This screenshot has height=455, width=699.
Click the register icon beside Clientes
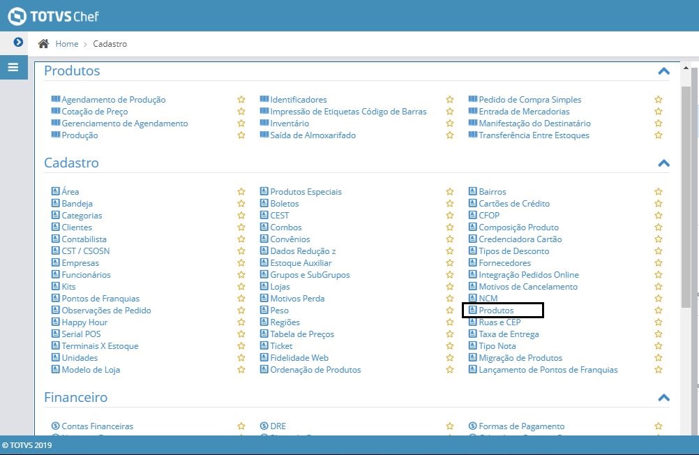[x=55, y=227]
